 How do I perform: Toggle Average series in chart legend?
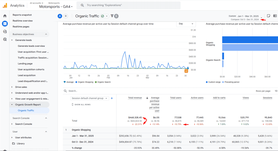click(x=68, y=82)
